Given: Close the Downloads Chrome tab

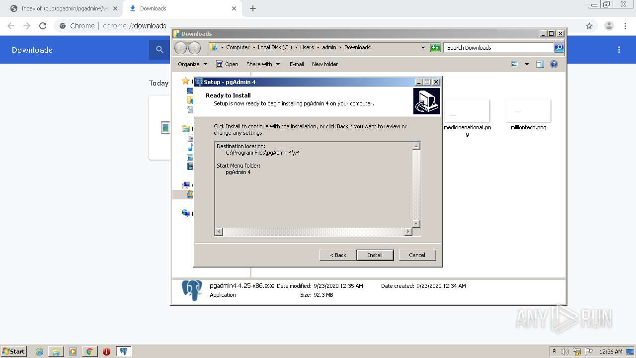Looking at the screenshot, I should point(234,8).
